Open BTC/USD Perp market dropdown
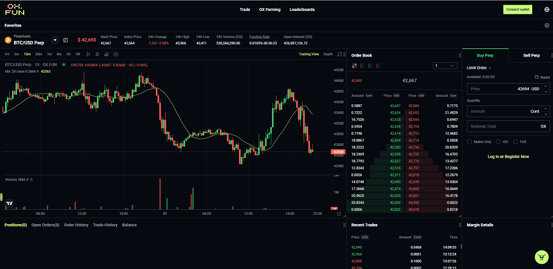This screenshot has width=553, height=269. point(55,40)
